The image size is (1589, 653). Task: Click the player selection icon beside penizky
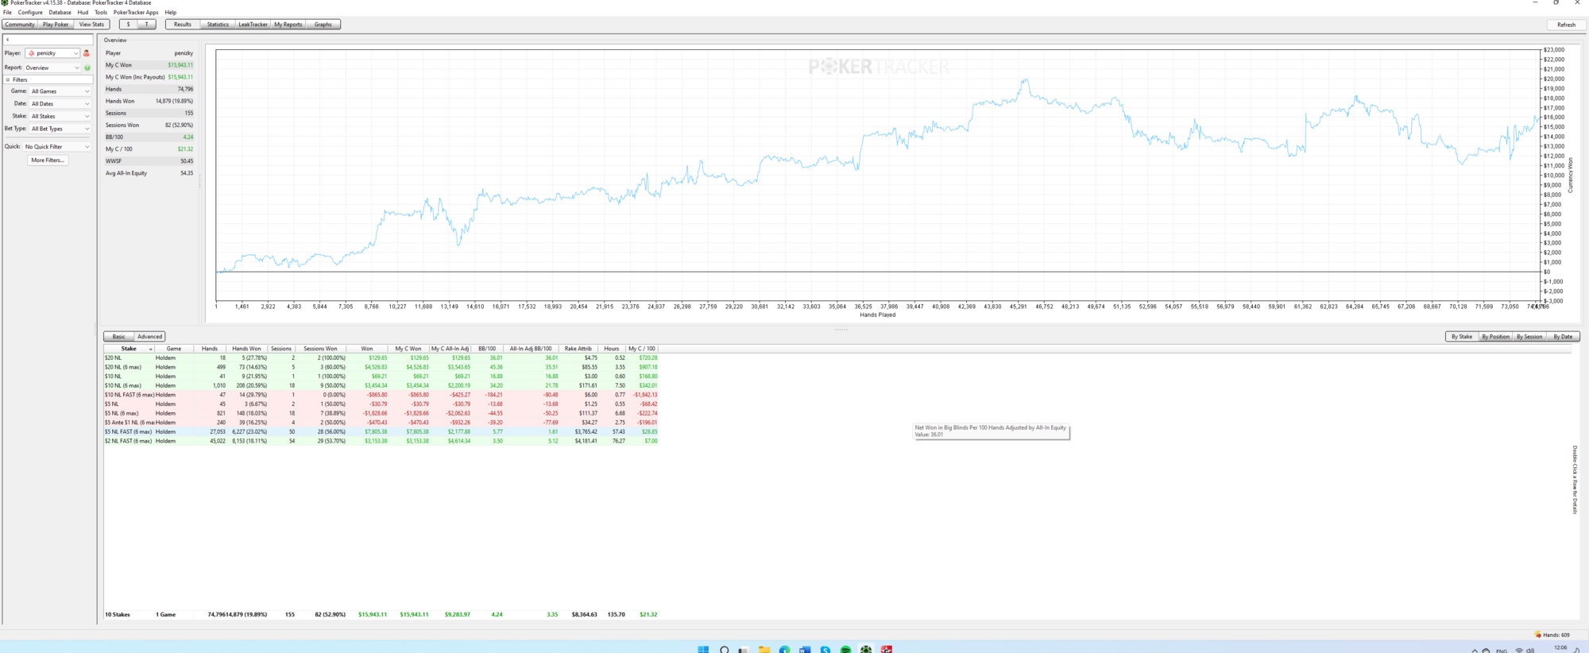(87, 53)
